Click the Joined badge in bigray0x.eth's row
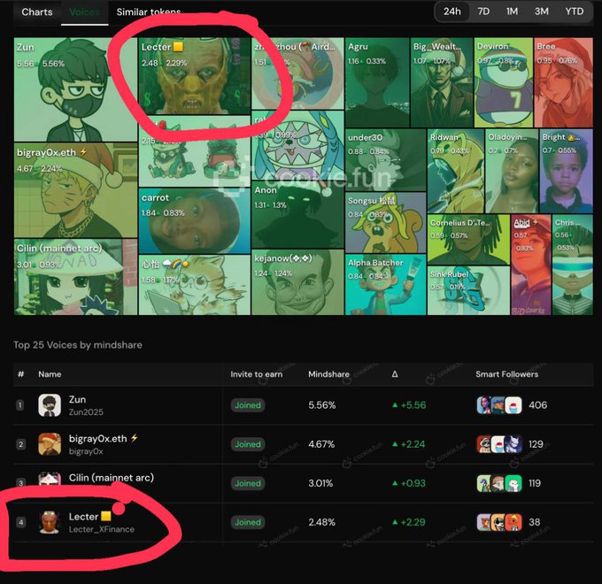The height and width of the screenshot is (584, 602). (248, 444)
